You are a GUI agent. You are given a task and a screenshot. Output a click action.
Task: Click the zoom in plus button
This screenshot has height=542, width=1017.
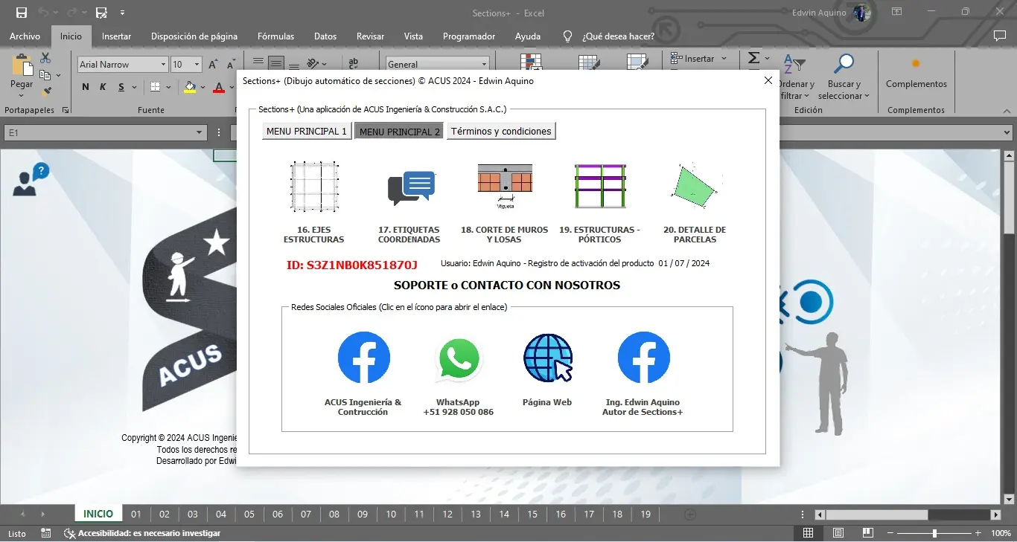[978, 533]
